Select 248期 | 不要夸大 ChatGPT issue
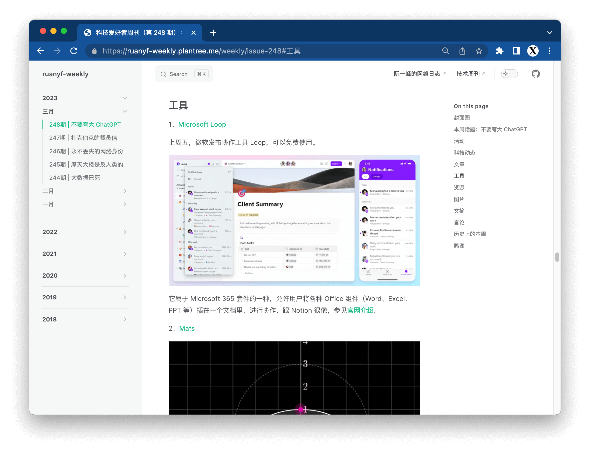Viewport: 590px width, 453px height. pos(85,124)
